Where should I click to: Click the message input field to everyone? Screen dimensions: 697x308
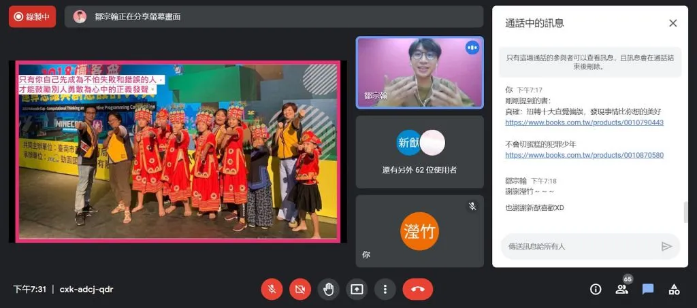(x=580, y=246)
